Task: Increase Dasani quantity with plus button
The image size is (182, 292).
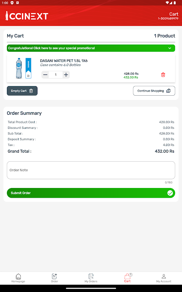Action: [x=66, y=75]
